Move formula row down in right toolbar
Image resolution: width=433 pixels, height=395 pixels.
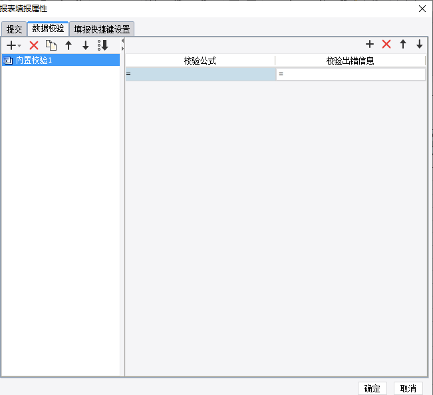click(420, 44)
